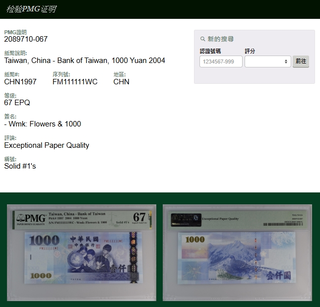
Task: Click the comment Exceptional Paper Quality
Action: click(x=47, y=145)
